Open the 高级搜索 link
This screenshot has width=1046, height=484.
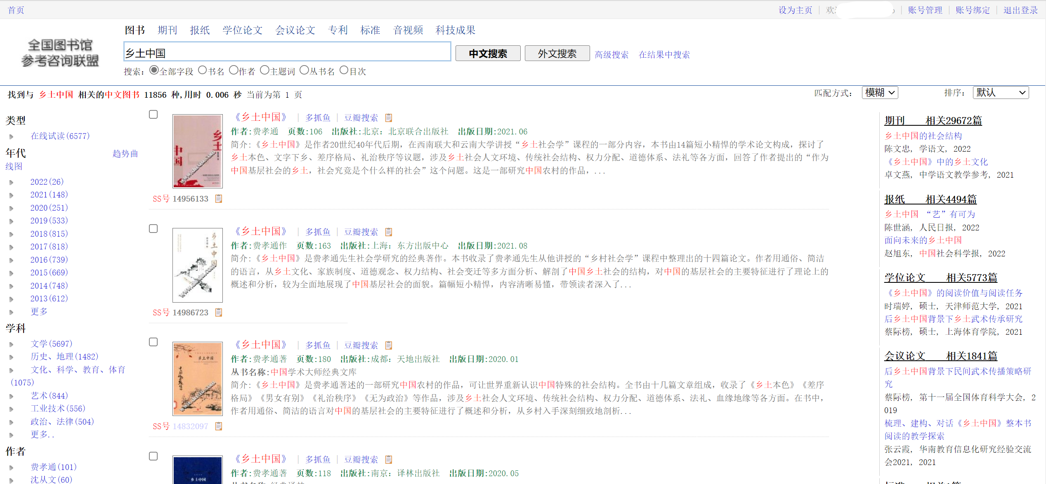611,55
